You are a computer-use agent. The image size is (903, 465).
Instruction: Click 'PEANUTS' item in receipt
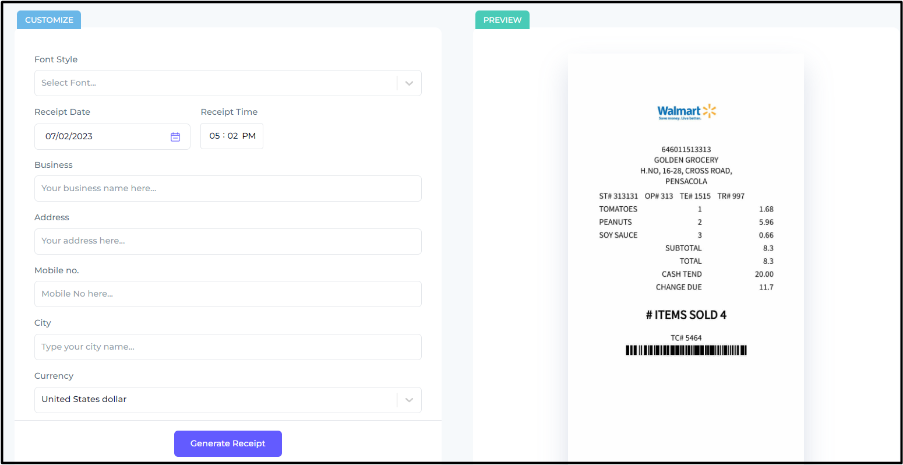point(615,222)
